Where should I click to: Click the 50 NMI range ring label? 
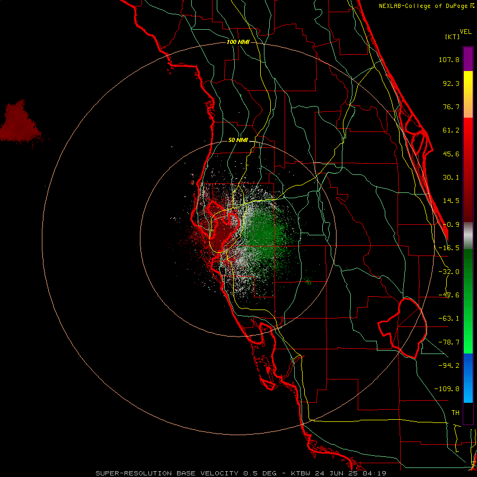[238, 140]
